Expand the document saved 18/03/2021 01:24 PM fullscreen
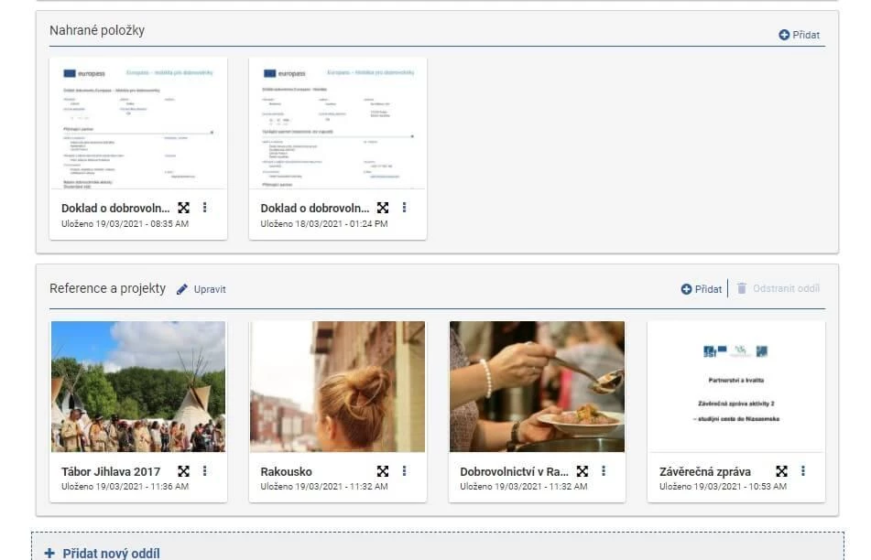 [x=383, y=208]
